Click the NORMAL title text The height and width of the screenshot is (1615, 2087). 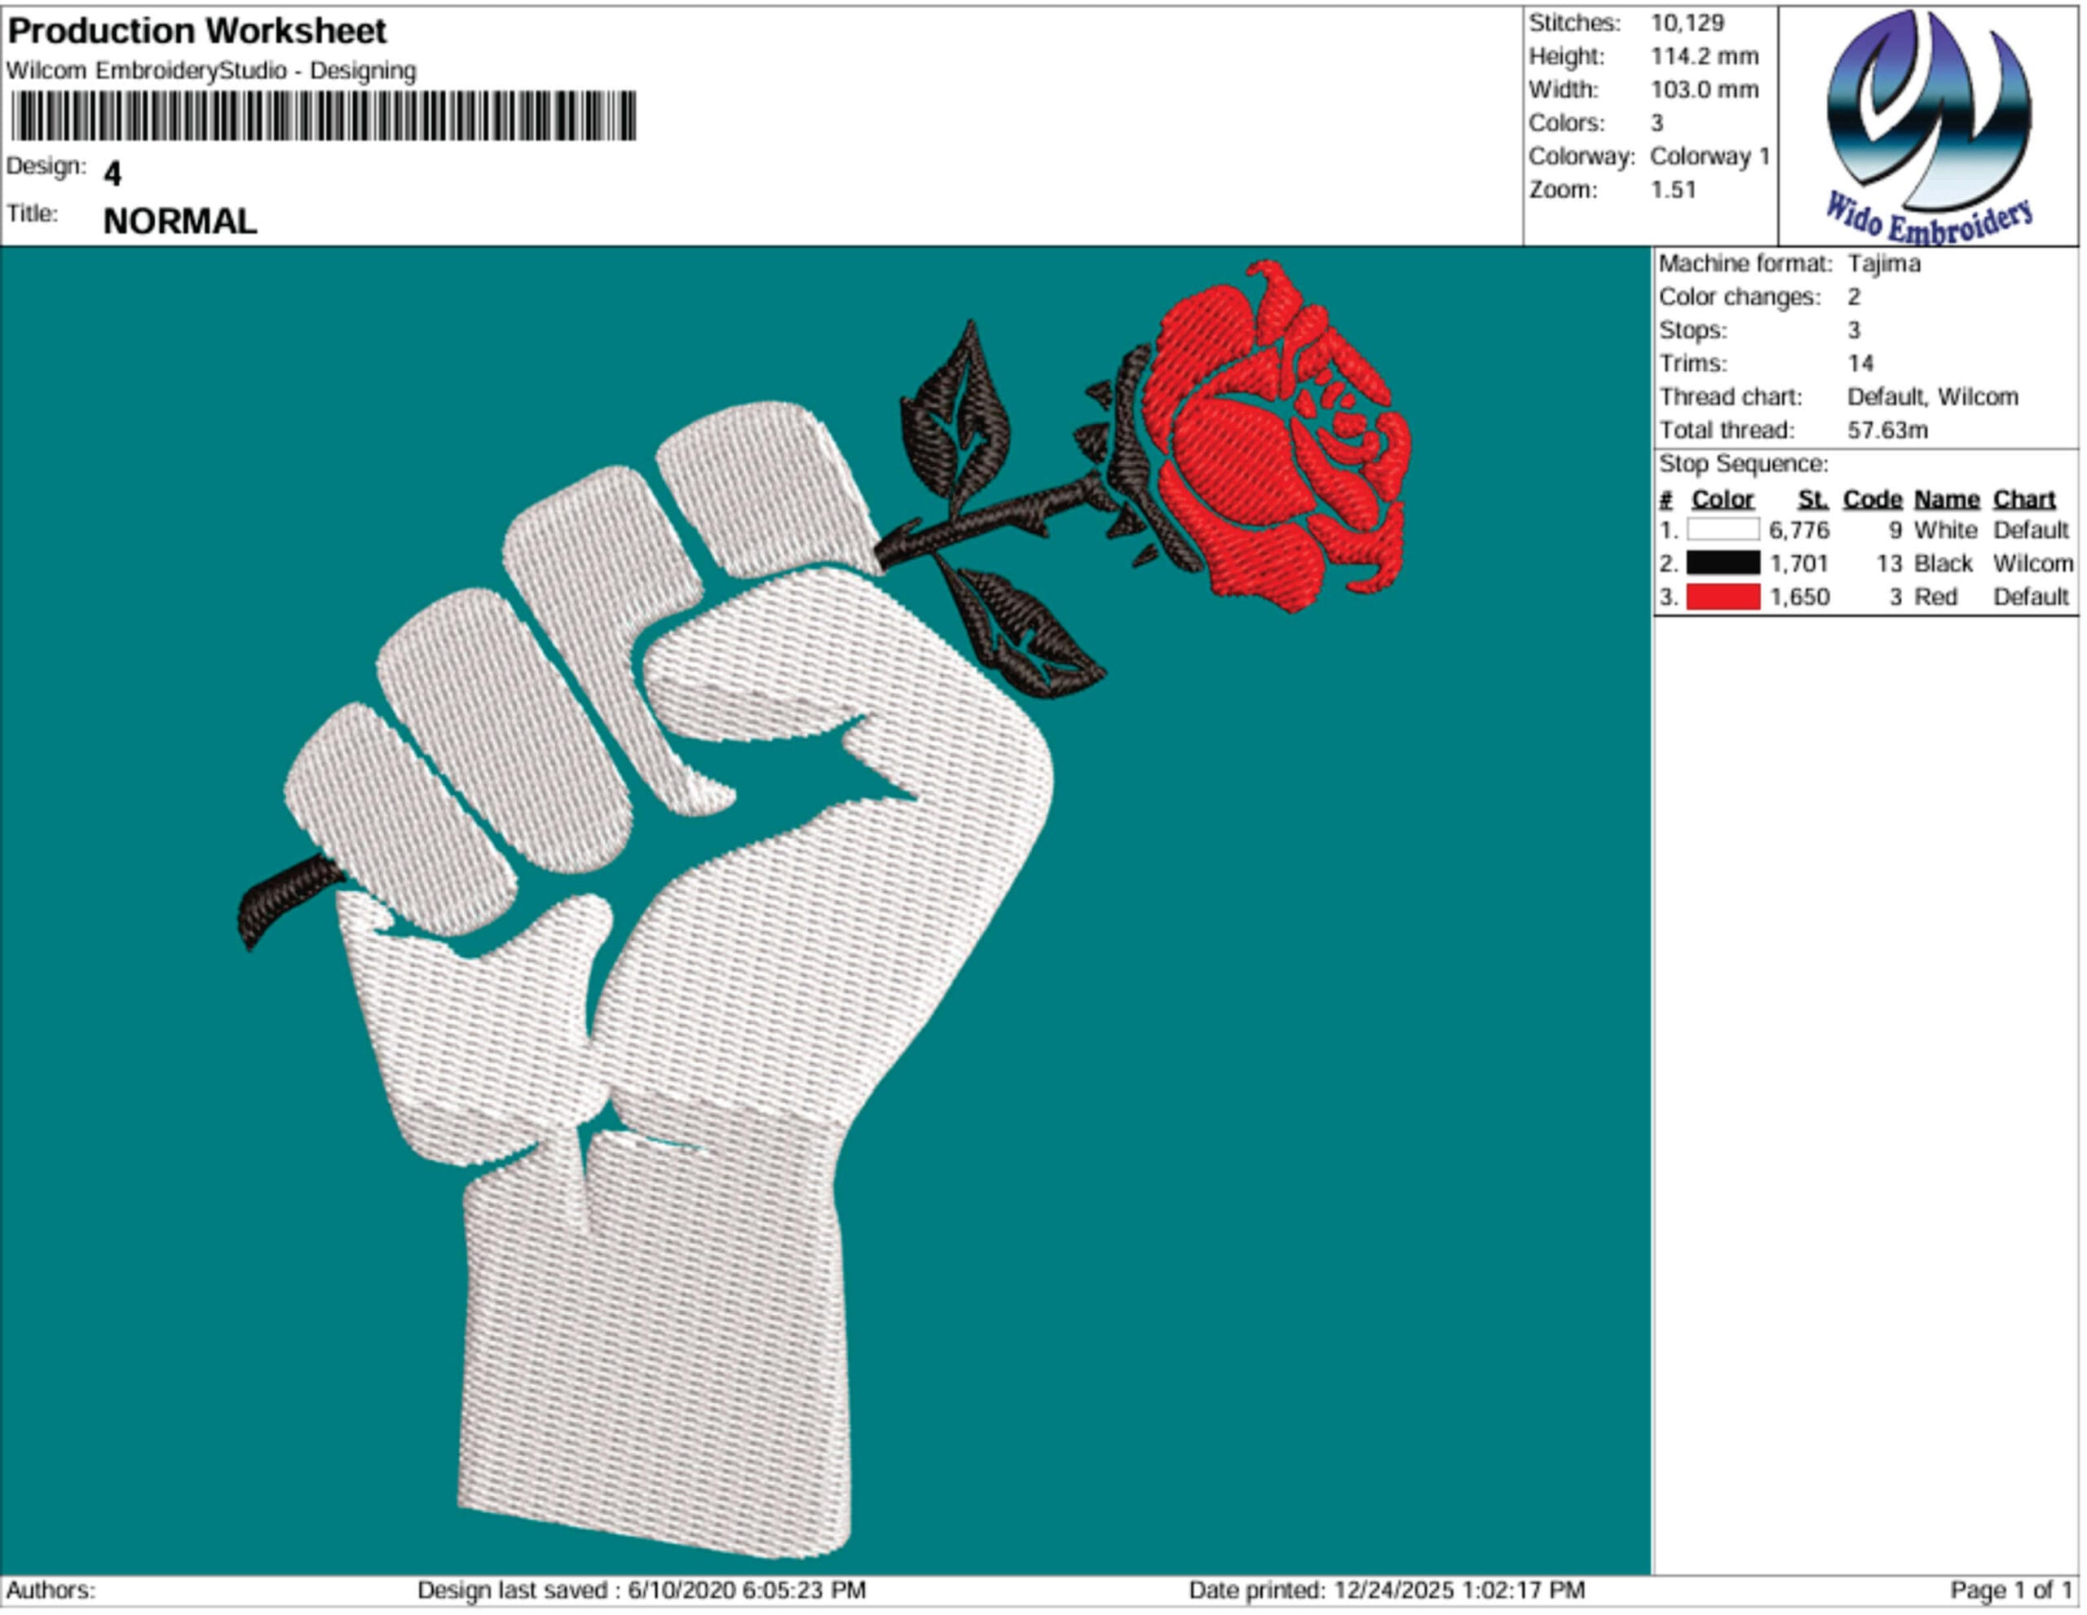pyautogui.click(x=179, y=222)
